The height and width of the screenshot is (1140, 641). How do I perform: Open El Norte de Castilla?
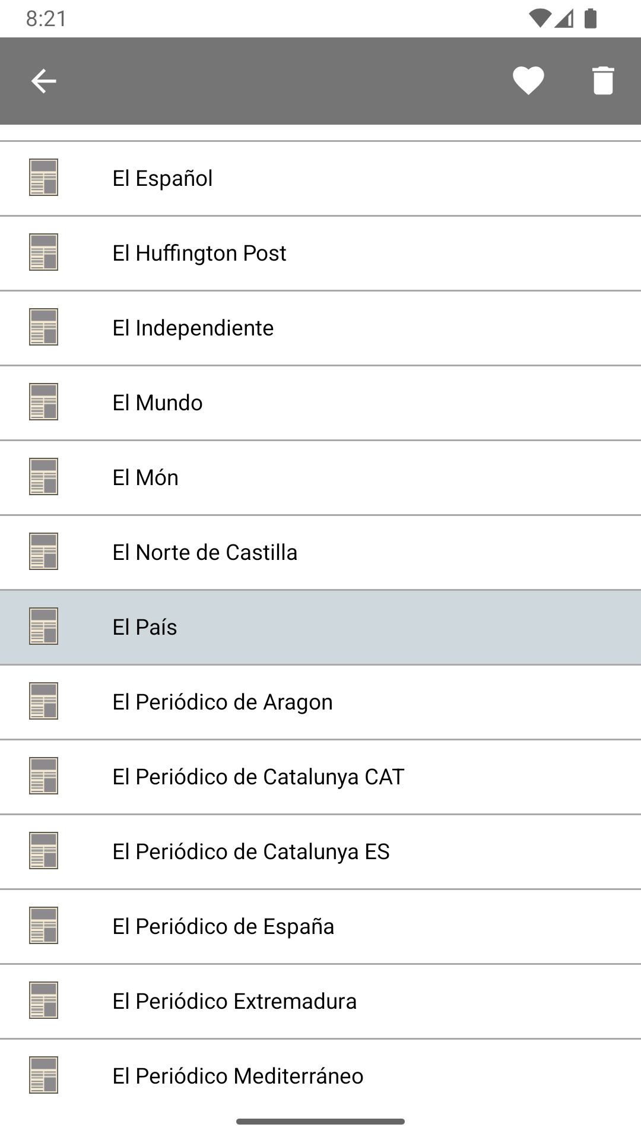point(205,552)
